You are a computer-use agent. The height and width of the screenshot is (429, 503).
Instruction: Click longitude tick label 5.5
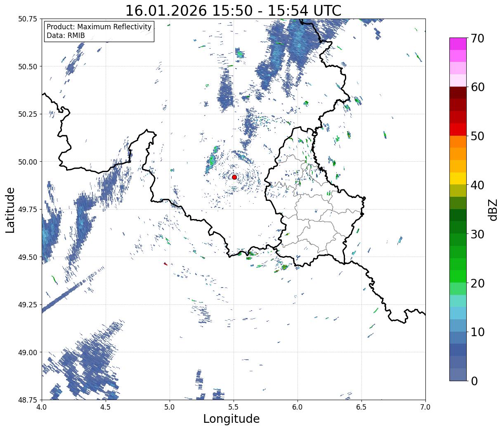(234, 407)
